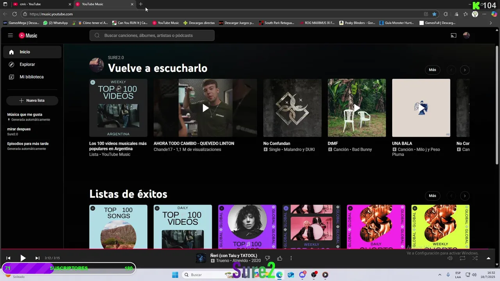This screenshot has width=500, height=281.
Task: Click Más next to Listas de éxitos
Action: click(x=432, y=196)
